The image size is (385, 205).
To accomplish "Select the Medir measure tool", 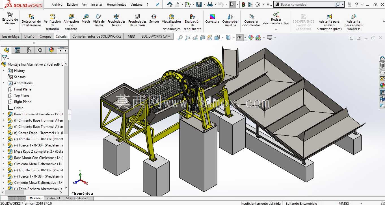I will (x=86, y=19).
